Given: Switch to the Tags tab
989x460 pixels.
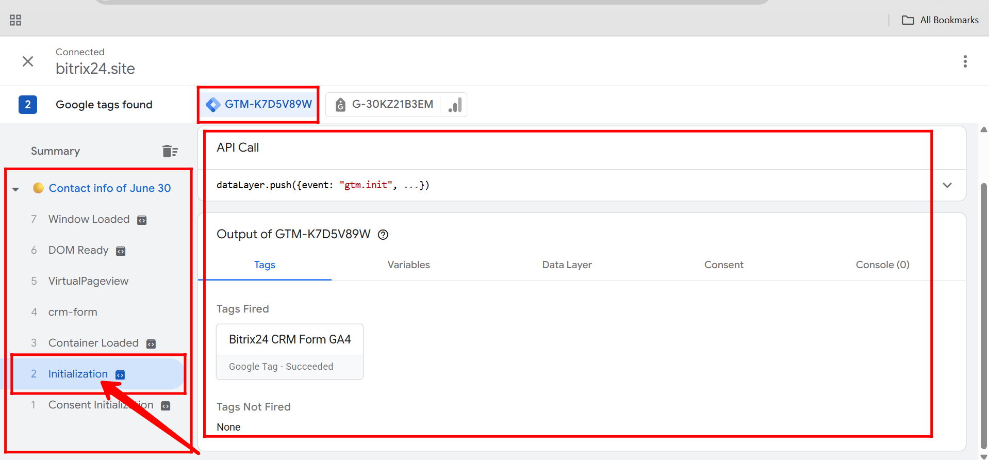Looking at the screenshot, I should tap(265, 265).
